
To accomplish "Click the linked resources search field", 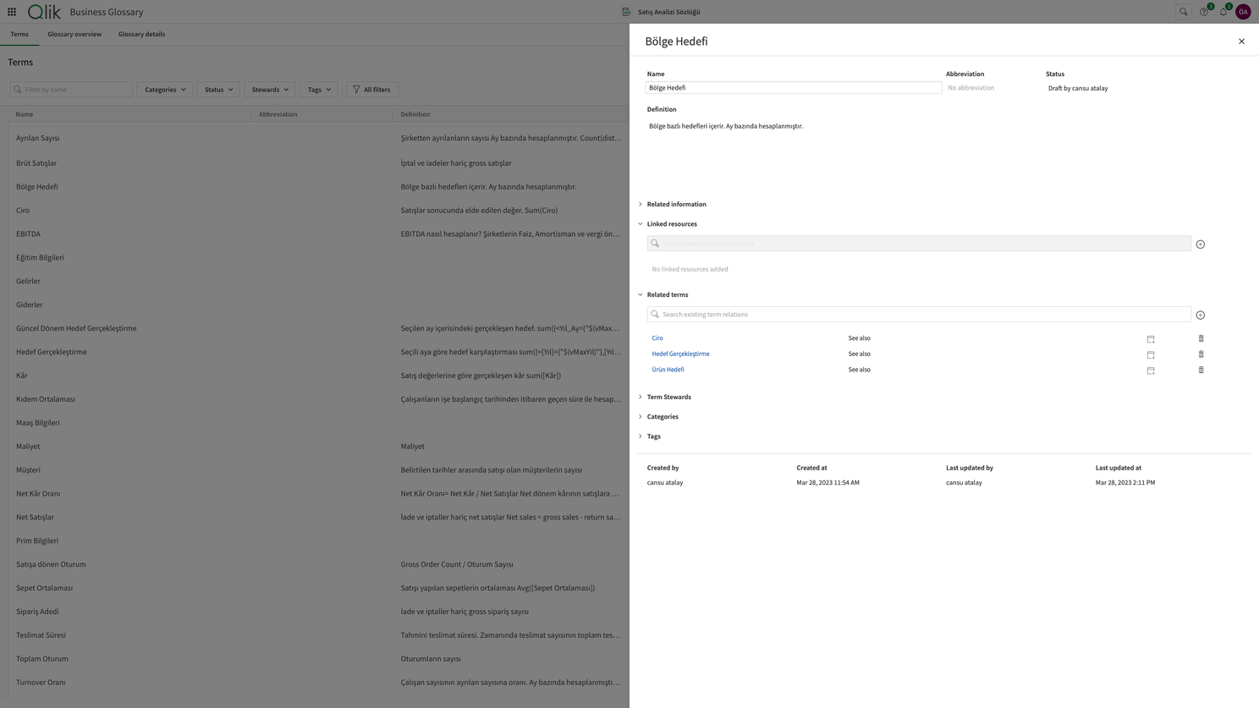I will (919, 244).
